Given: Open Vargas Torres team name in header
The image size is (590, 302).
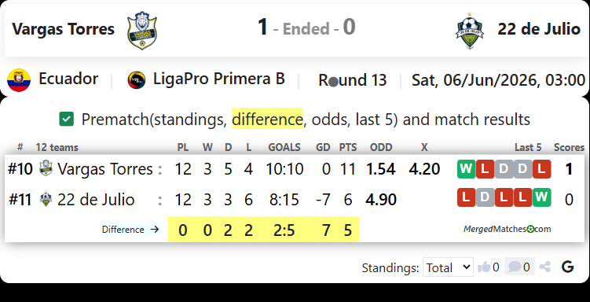Looking at the screenshot, I should pos(63,29).
